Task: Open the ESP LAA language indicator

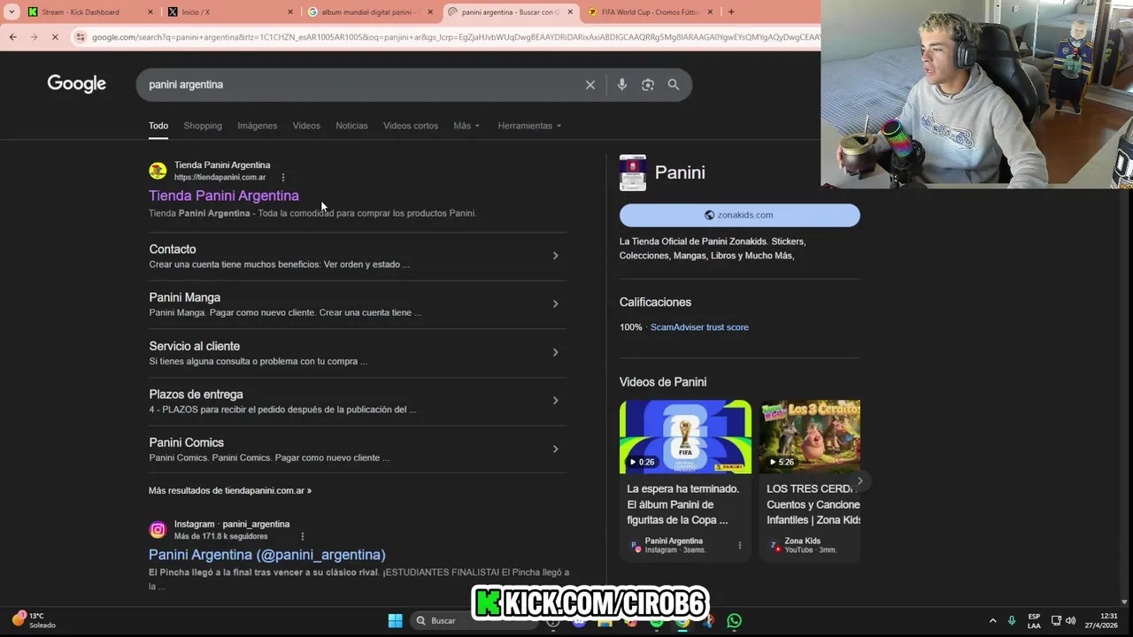Action: point(1034,620)
